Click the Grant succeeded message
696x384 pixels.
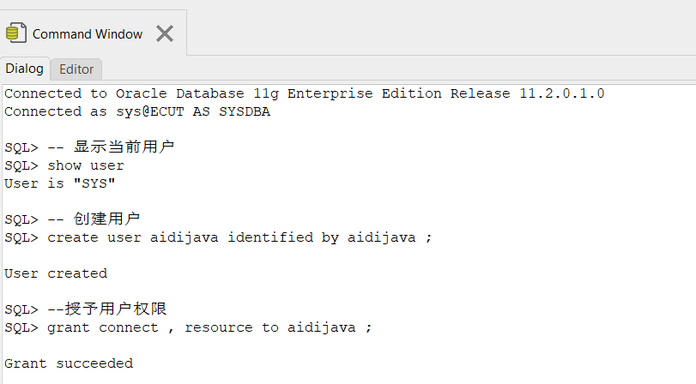pyautogui.click(x=69, y=363)
